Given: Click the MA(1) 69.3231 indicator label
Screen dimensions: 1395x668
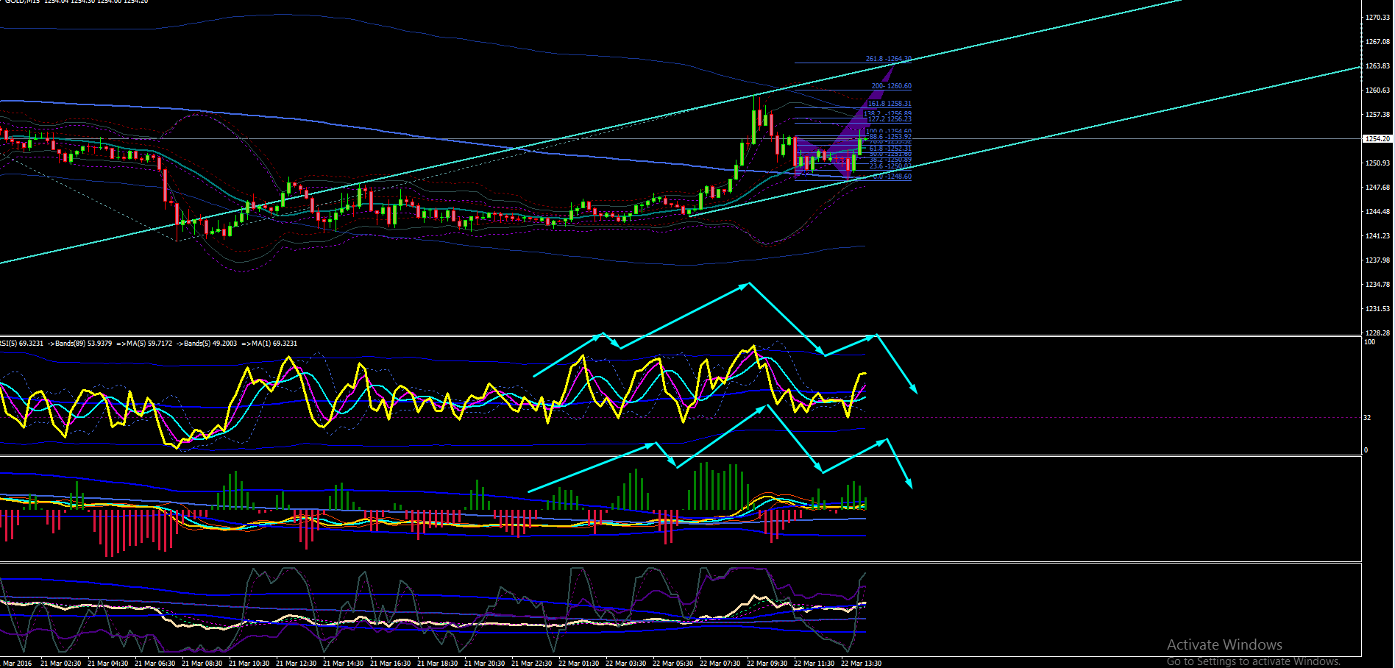Looking at the screenshot, I should [x=269, y=344].
